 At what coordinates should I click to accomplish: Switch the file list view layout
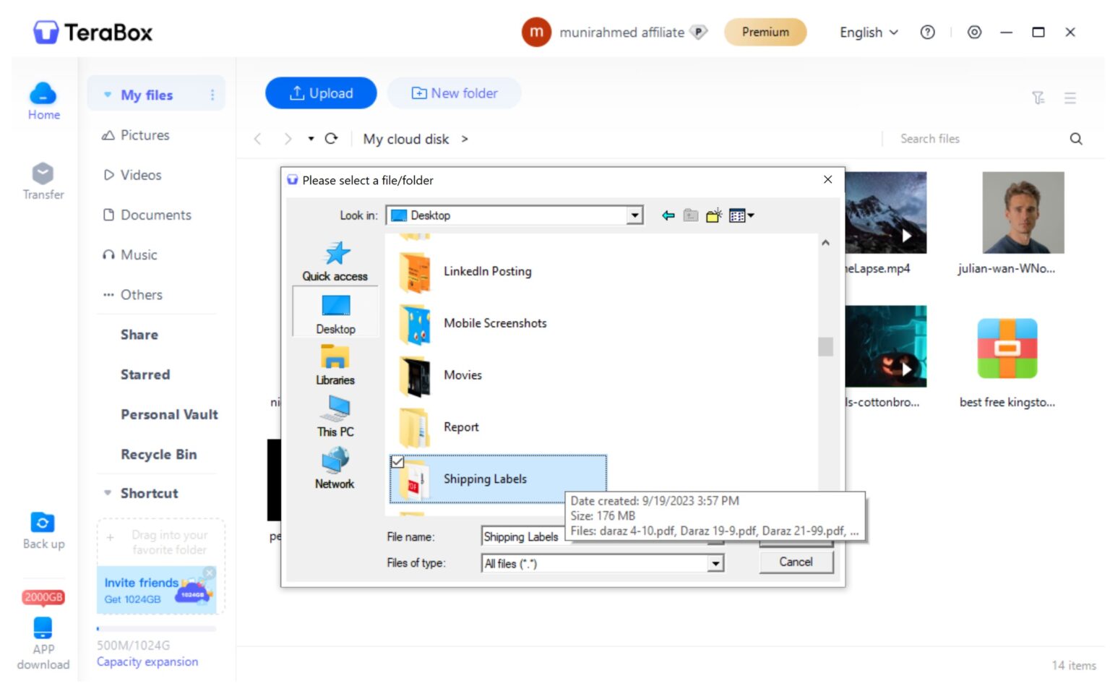pyautogui.click(x=1070, y=98)
